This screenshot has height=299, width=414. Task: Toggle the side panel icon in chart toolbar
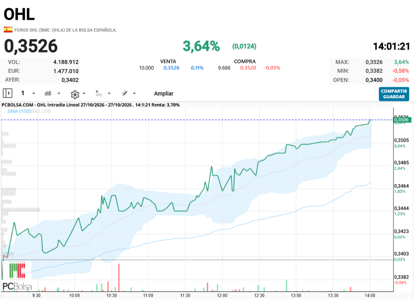click(8, 93)
